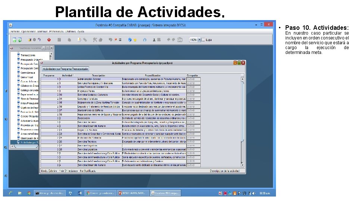Click the table scrollbar down arrow

coord(242,165)
